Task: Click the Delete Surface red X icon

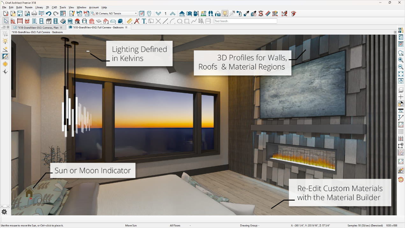Action: [x=261, y=13]
